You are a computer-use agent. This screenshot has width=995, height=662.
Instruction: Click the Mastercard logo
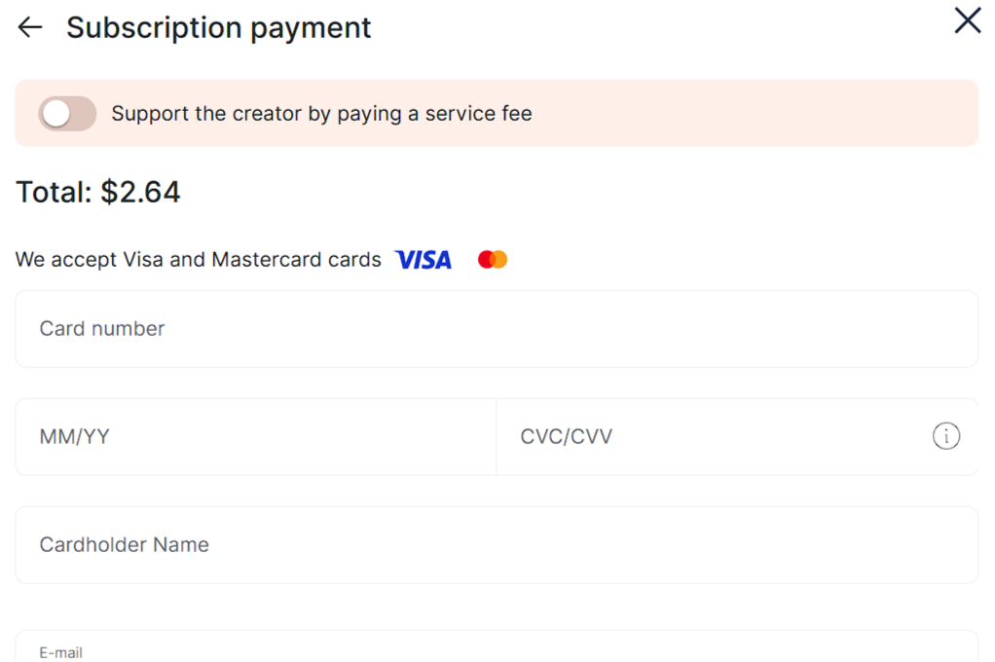pyautogui.click(x=493, y=260)
